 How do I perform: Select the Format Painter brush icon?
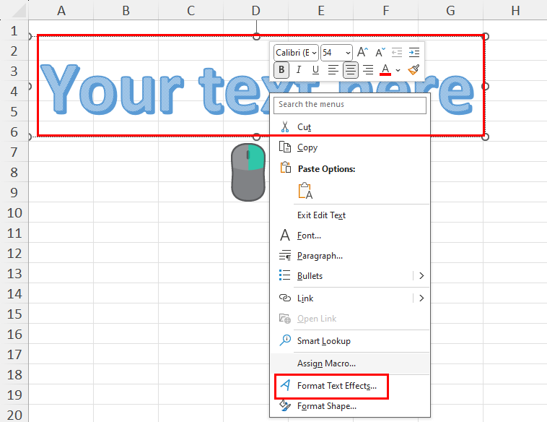pyautogui.click(x=413, y=70)
